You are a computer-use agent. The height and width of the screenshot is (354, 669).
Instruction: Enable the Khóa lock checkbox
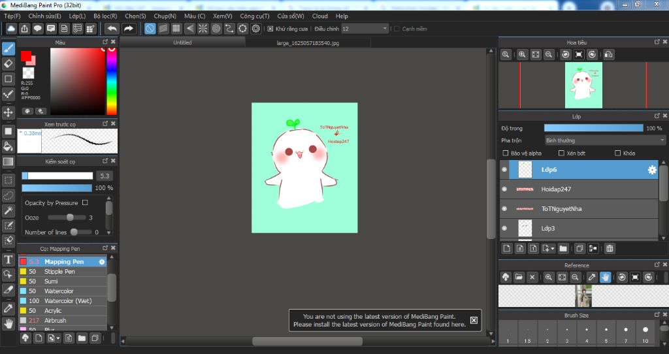coord(617,153)
